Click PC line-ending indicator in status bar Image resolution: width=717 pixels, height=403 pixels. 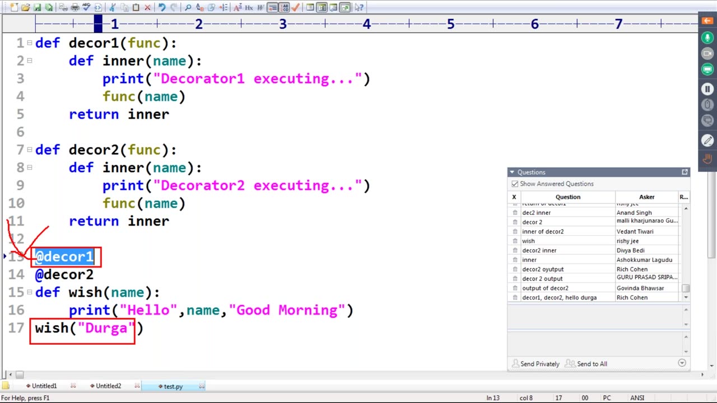607,398
